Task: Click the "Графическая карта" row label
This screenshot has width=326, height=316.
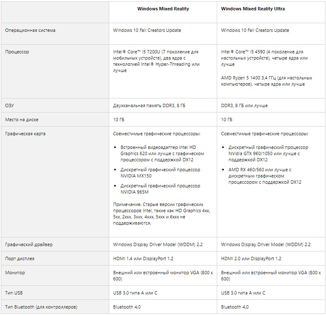Action: (25, 134)
